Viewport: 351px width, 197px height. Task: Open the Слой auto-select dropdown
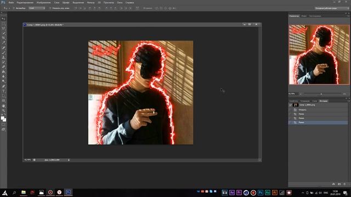click(37, 8)
